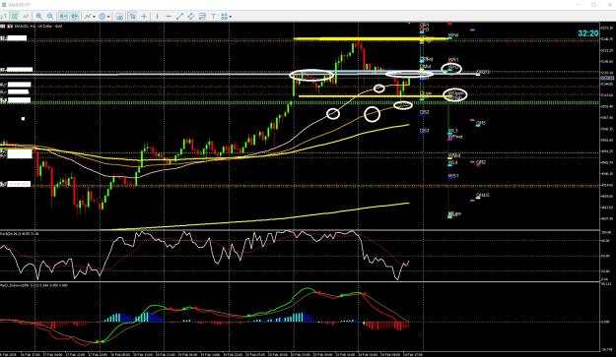Open the indicators list button

point(88,17)
